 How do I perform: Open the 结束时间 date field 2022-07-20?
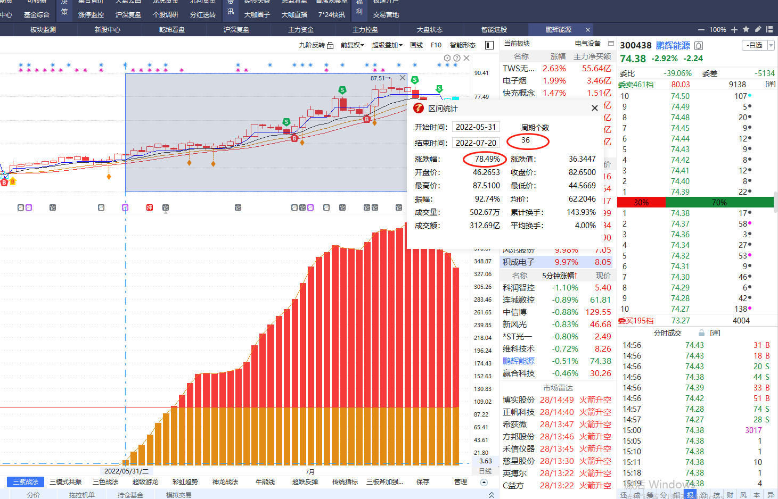(476, 143)
